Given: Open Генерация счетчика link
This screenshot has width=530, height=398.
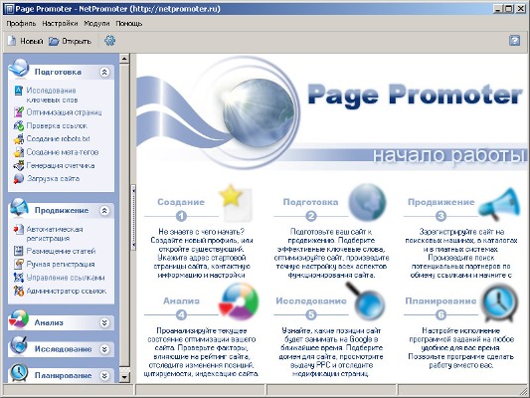Looking at the screenshot, I should (61, 166).
